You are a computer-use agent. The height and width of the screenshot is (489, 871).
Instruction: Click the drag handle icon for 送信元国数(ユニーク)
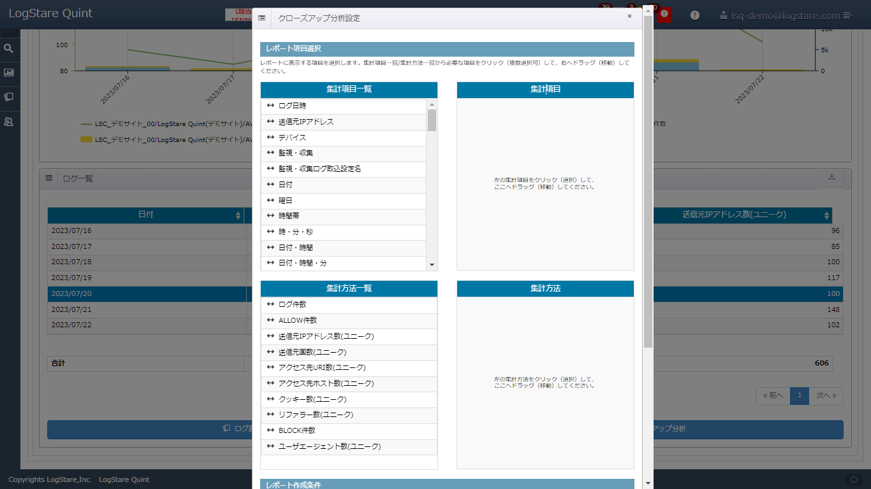pos(270,352)
